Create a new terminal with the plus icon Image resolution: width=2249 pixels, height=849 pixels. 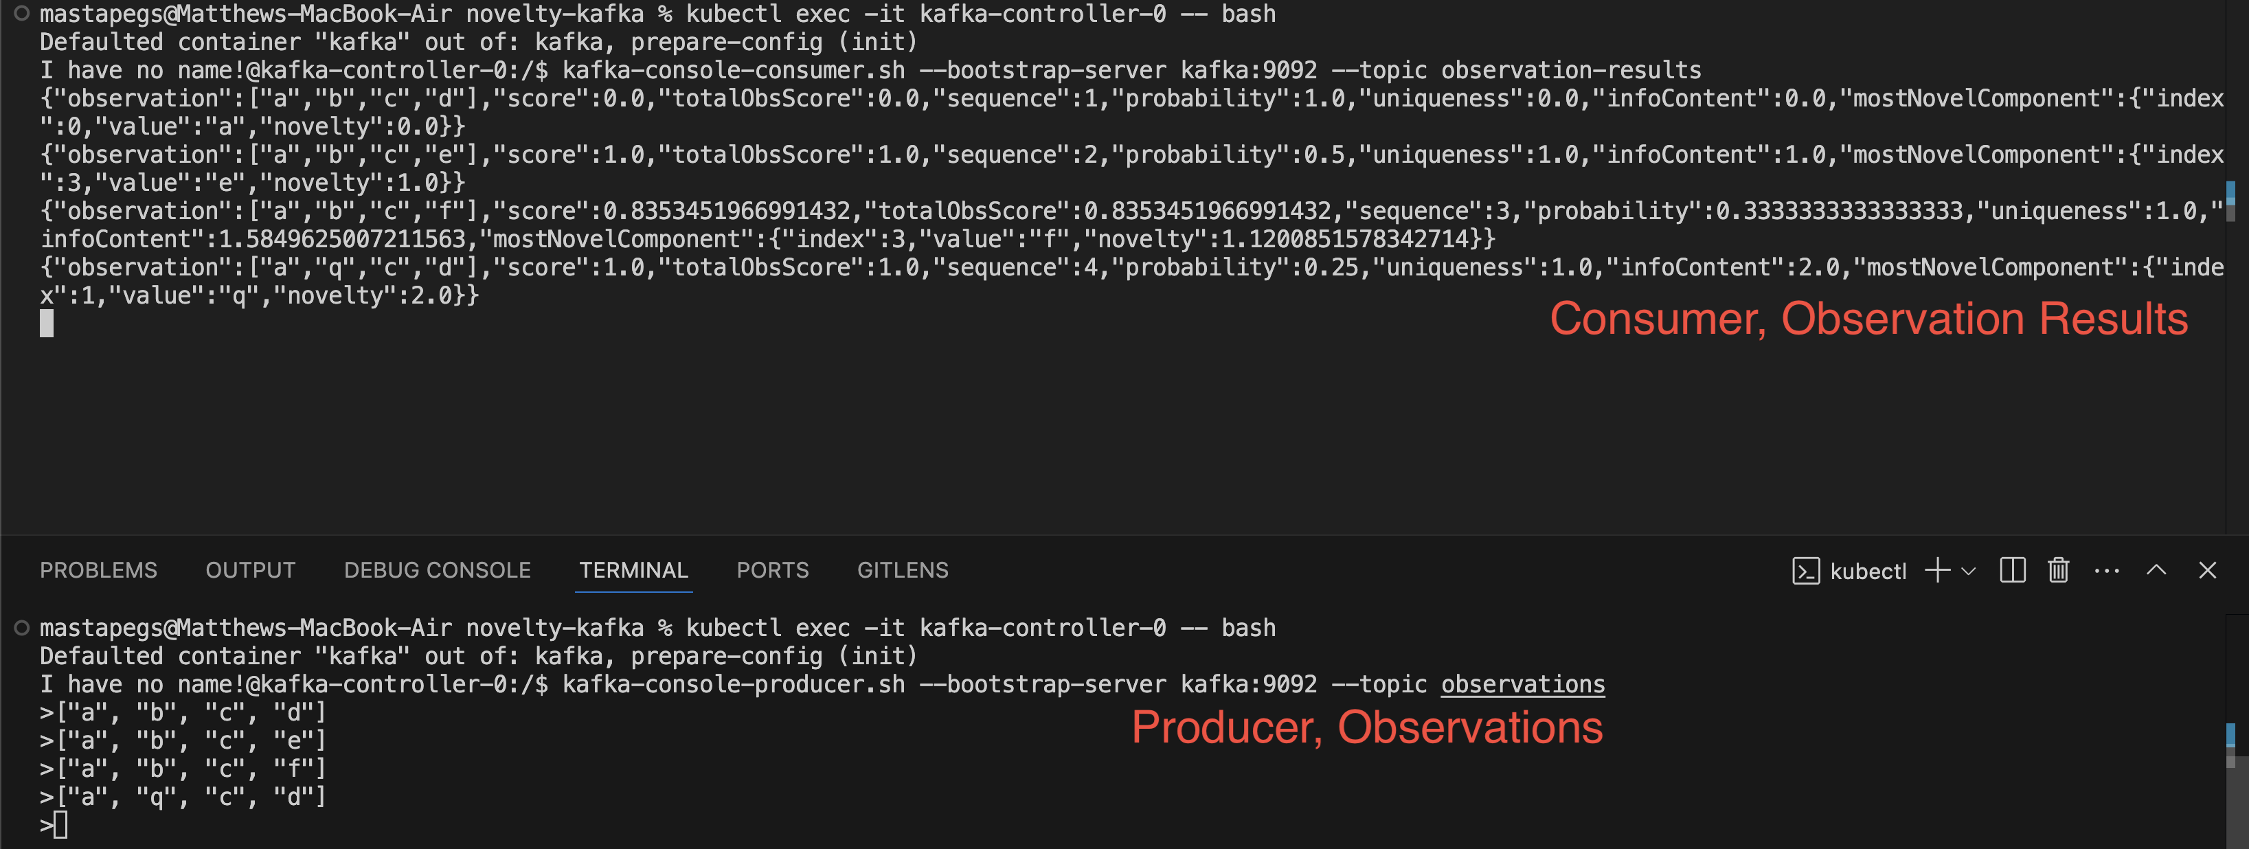1937,570
